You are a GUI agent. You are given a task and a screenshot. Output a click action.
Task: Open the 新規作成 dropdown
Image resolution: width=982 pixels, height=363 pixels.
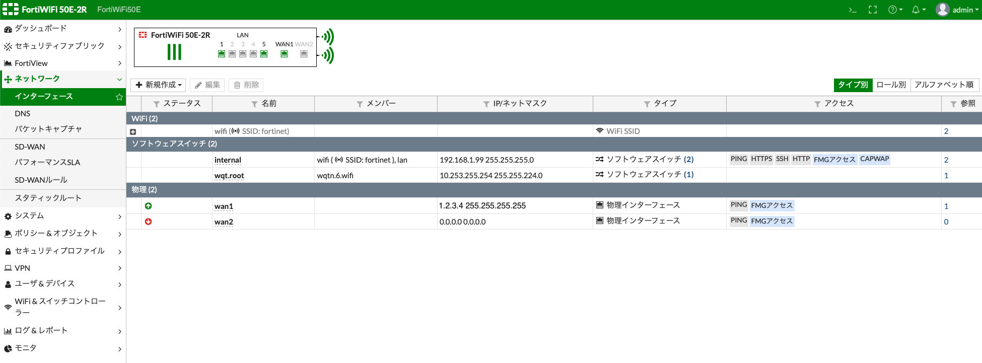click(x=158, y=85)
